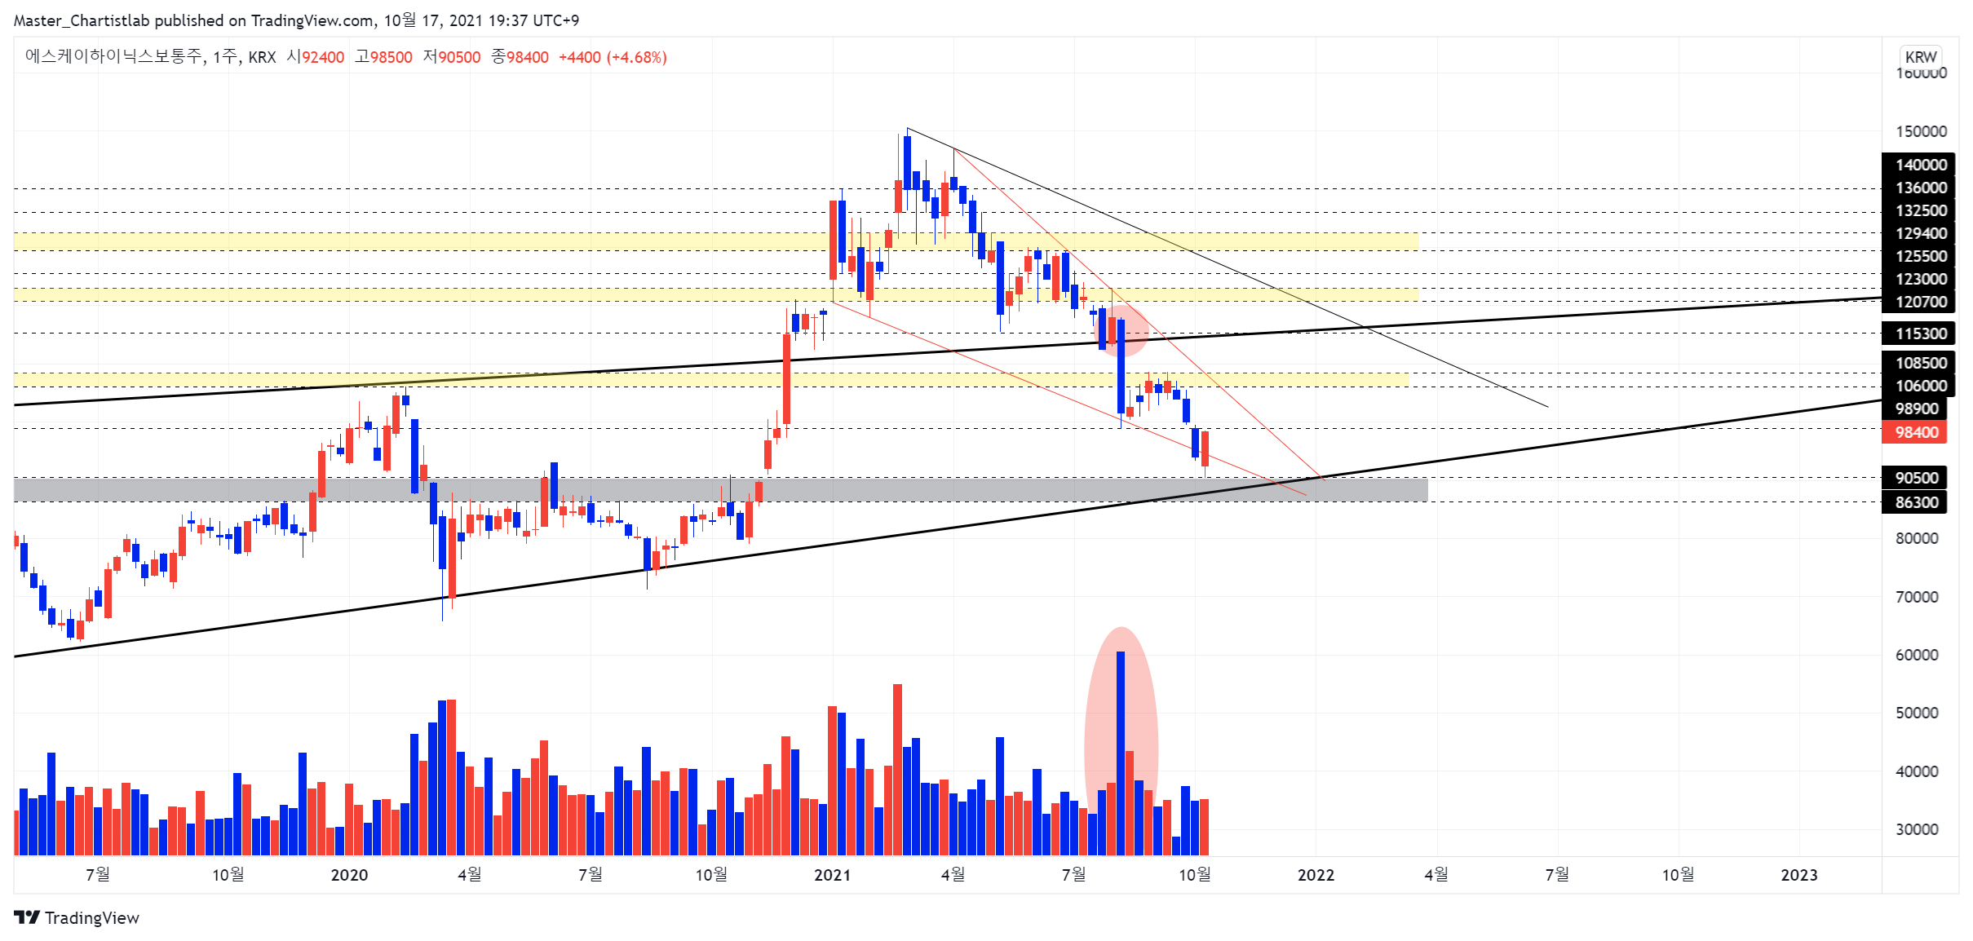
Task: Click the 150000 axis value
Action: point(1921,131)
